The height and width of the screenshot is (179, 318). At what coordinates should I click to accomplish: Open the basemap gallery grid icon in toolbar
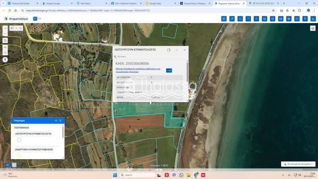pos(224,19)
